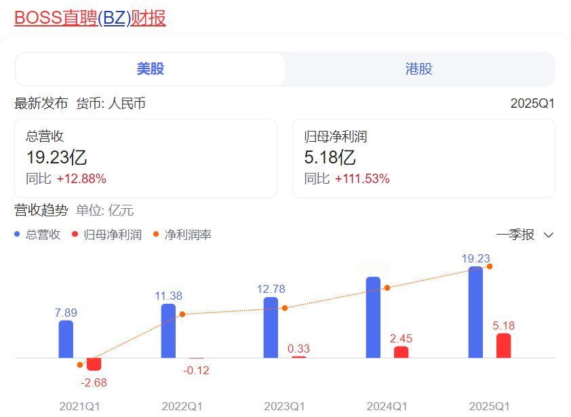Open the BOSS直聘(BZ)财报 title link

pos(90,18)
